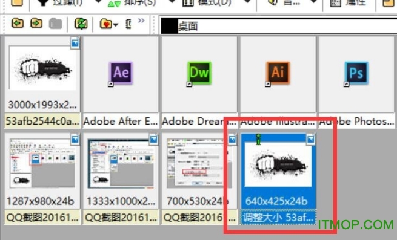Click file name 53afb2544c0a...
Viewport: 397px width, 240px height.
click(42, 122)
